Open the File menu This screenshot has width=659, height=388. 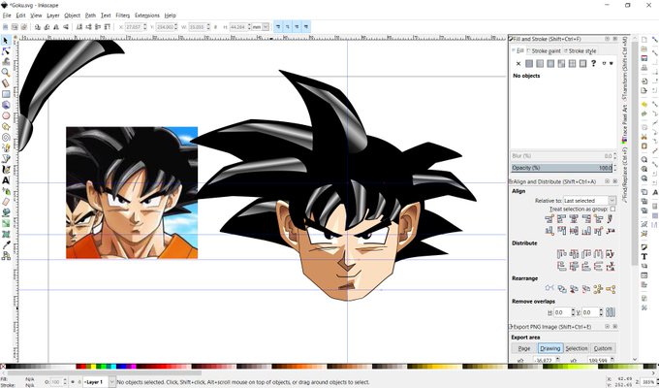tap(7, 16)
